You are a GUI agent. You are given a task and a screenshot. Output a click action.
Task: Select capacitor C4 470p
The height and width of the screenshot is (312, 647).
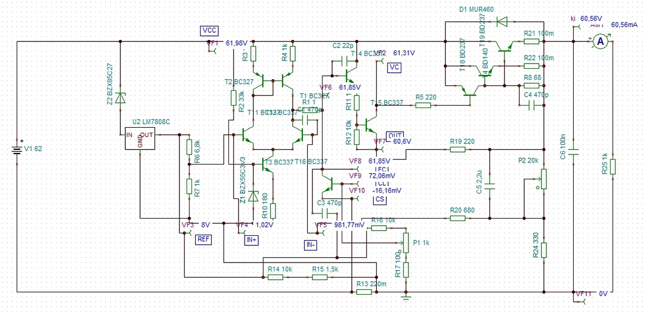click(x=531, y=105)
